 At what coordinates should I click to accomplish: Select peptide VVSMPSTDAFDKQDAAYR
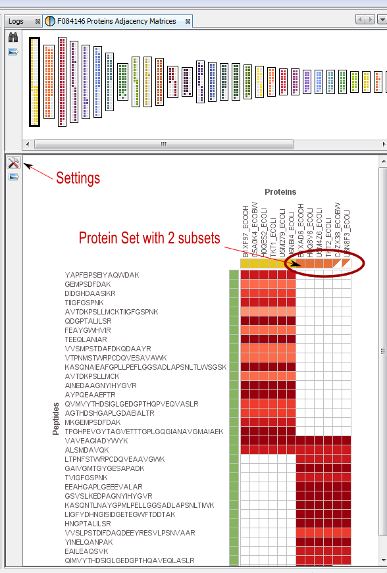pyautogui.click(x=108, y=349)
